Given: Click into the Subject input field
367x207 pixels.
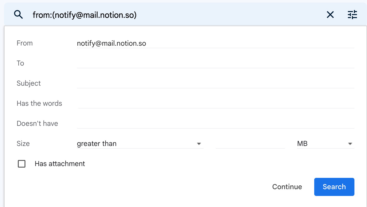Looking at the screenshot, I should tap(215, 83).
